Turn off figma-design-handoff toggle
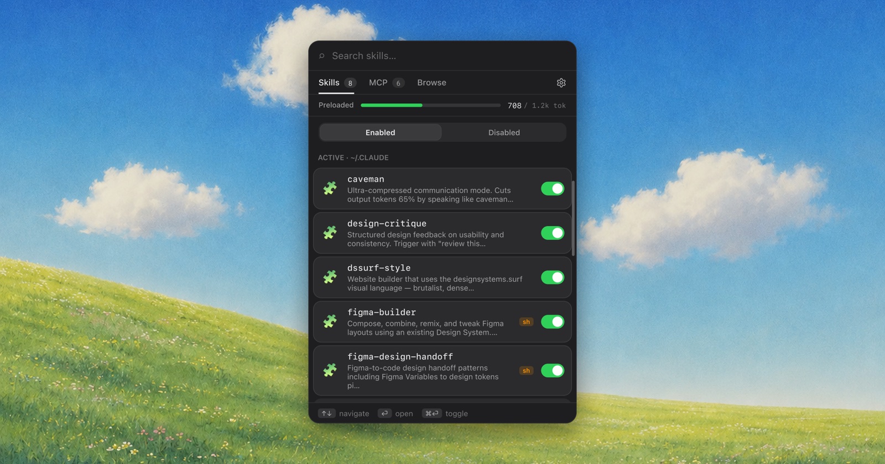885x464 pixels. pos(553,370)
